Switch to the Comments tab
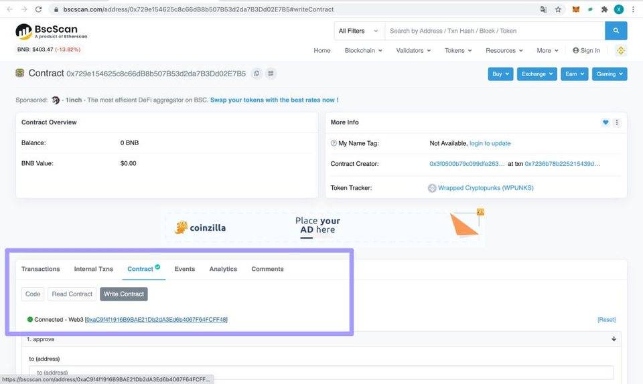643x384 pixels. [x=267, y=269]
